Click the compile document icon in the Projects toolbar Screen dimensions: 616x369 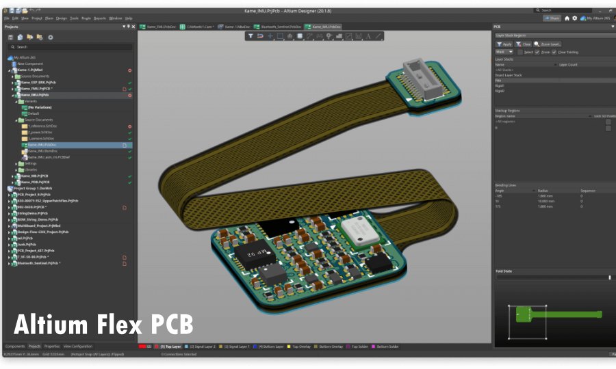point(20,38)
